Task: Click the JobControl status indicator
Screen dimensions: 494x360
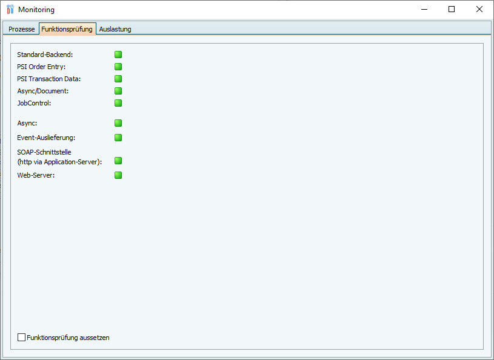Action: tap(118, 103)
